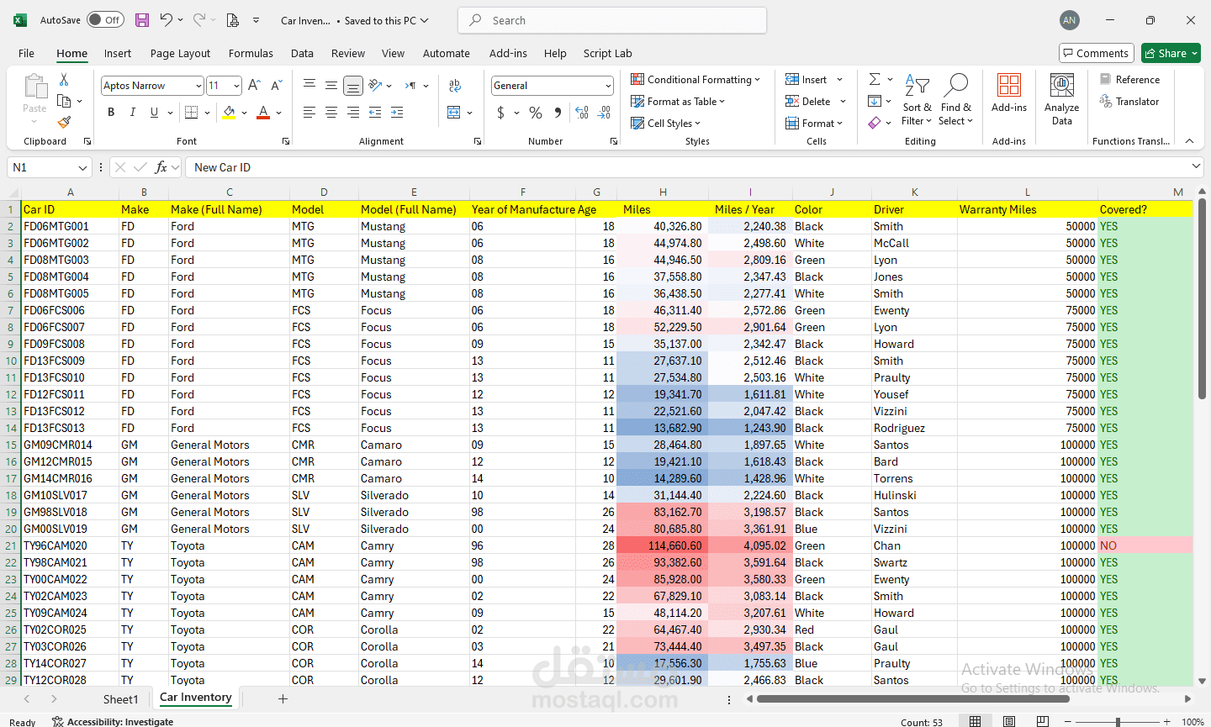This screenshot has height=727, width=1211.
Task: Apply Comma Style format
Action: pos(558,113)
